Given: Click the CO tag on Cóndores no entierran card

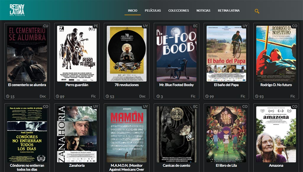Looking at the screenshot, I should pyautogui.click(x=46, y=107).
